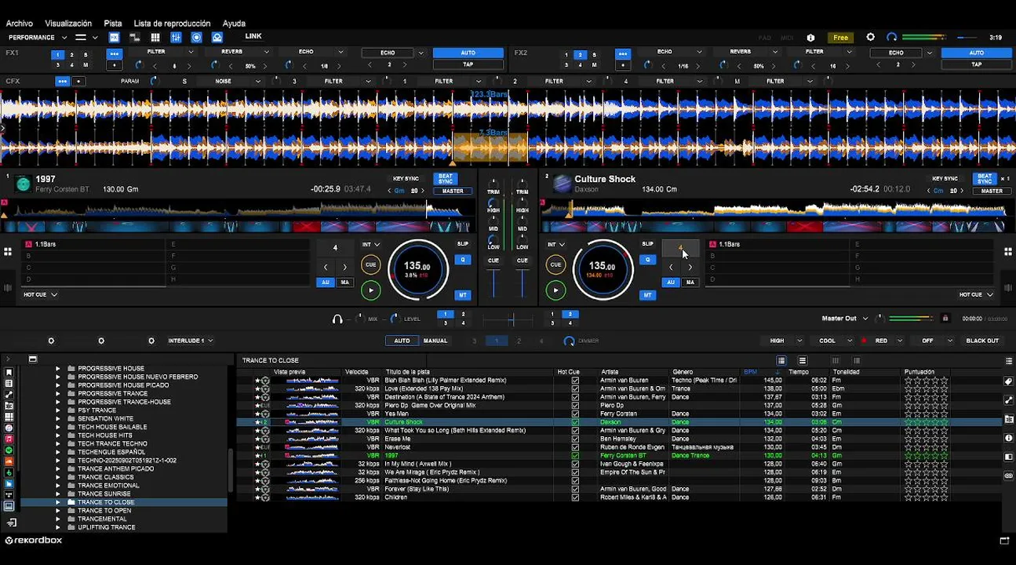Open the playlist list icon in sidebar

pyautogui.click(x=9, y=384)
